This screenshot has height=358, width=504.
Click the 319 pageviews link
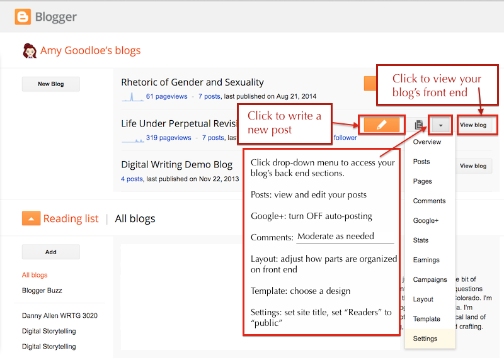(x=168, y=137)
